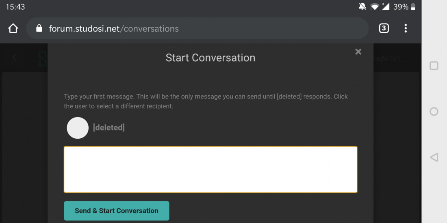This screenshot has width=447, height=223.
Task: Tap the Wi-Fi status icon
Action: coord(374,7)
